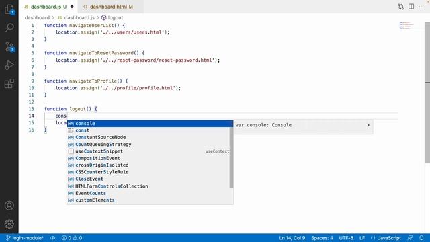Click Ln 14, Col 9 indicator
This screenshot has height=242, width=430.
pos(292,238)
